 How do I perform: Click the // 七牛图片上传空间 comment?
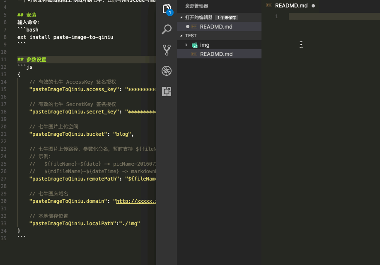[x=53, y=127]
